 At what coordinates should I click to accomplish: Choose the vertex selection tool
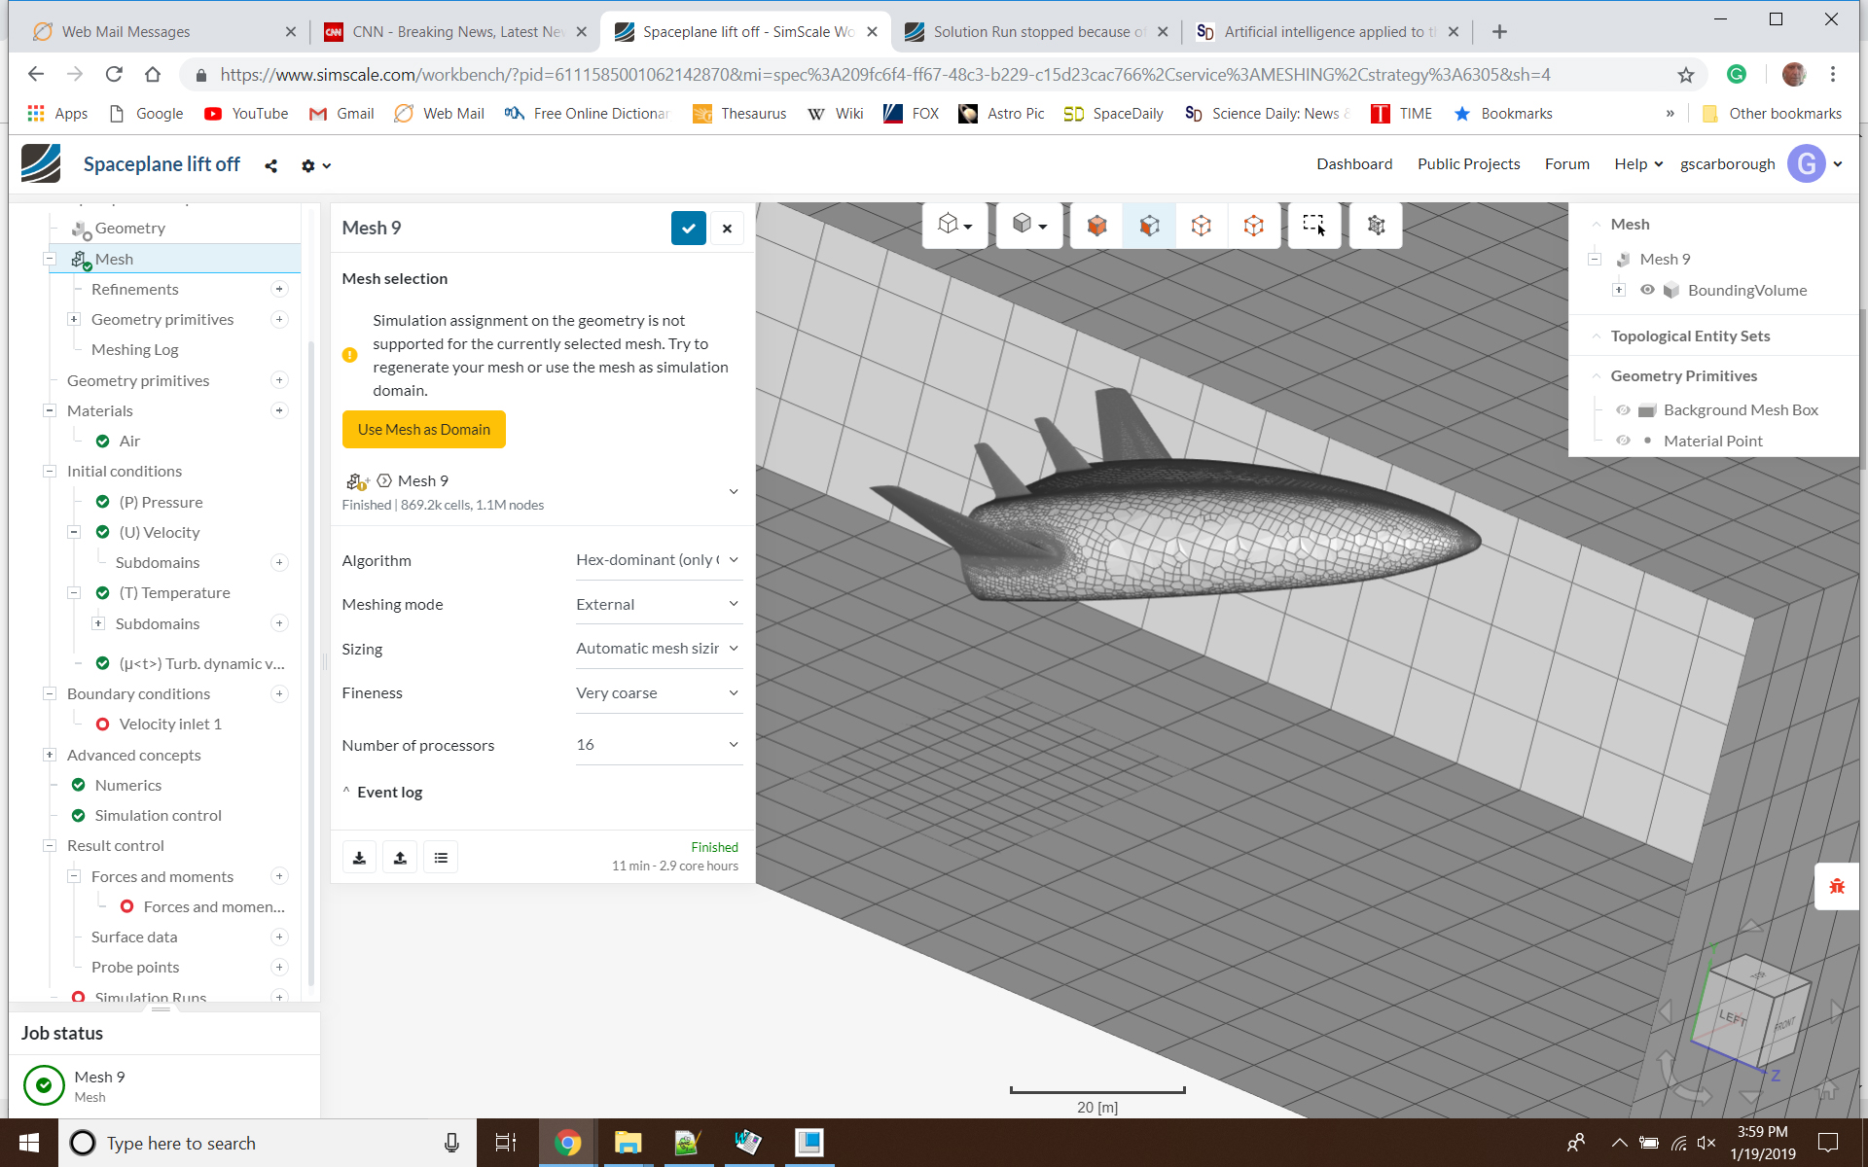tap(1254, 225)
